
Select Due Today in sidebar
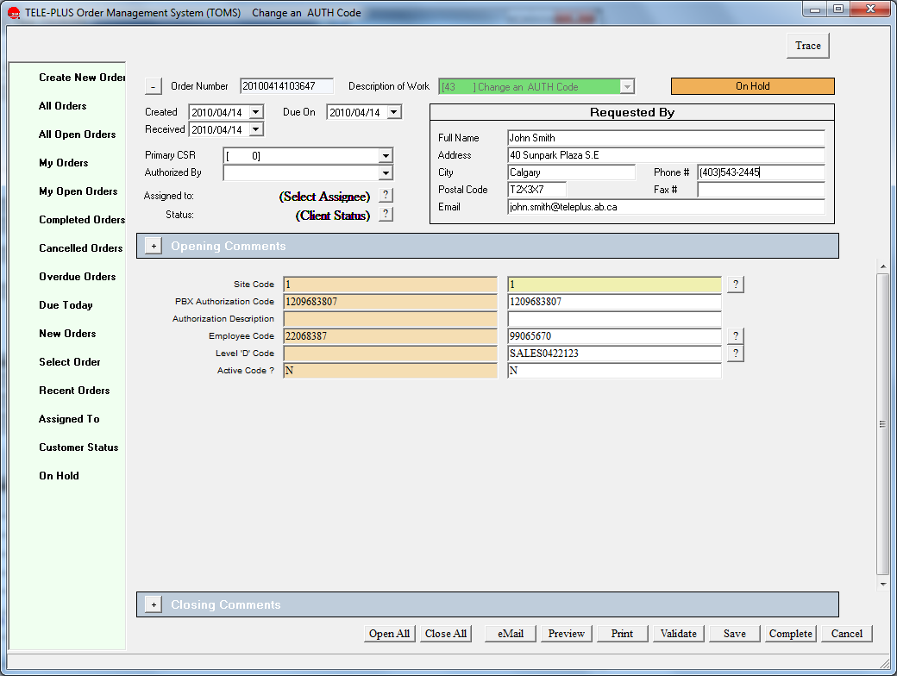point(66,305)
